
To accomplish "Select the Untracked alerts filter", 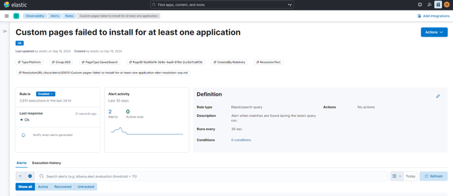I will tap(86, 187).
